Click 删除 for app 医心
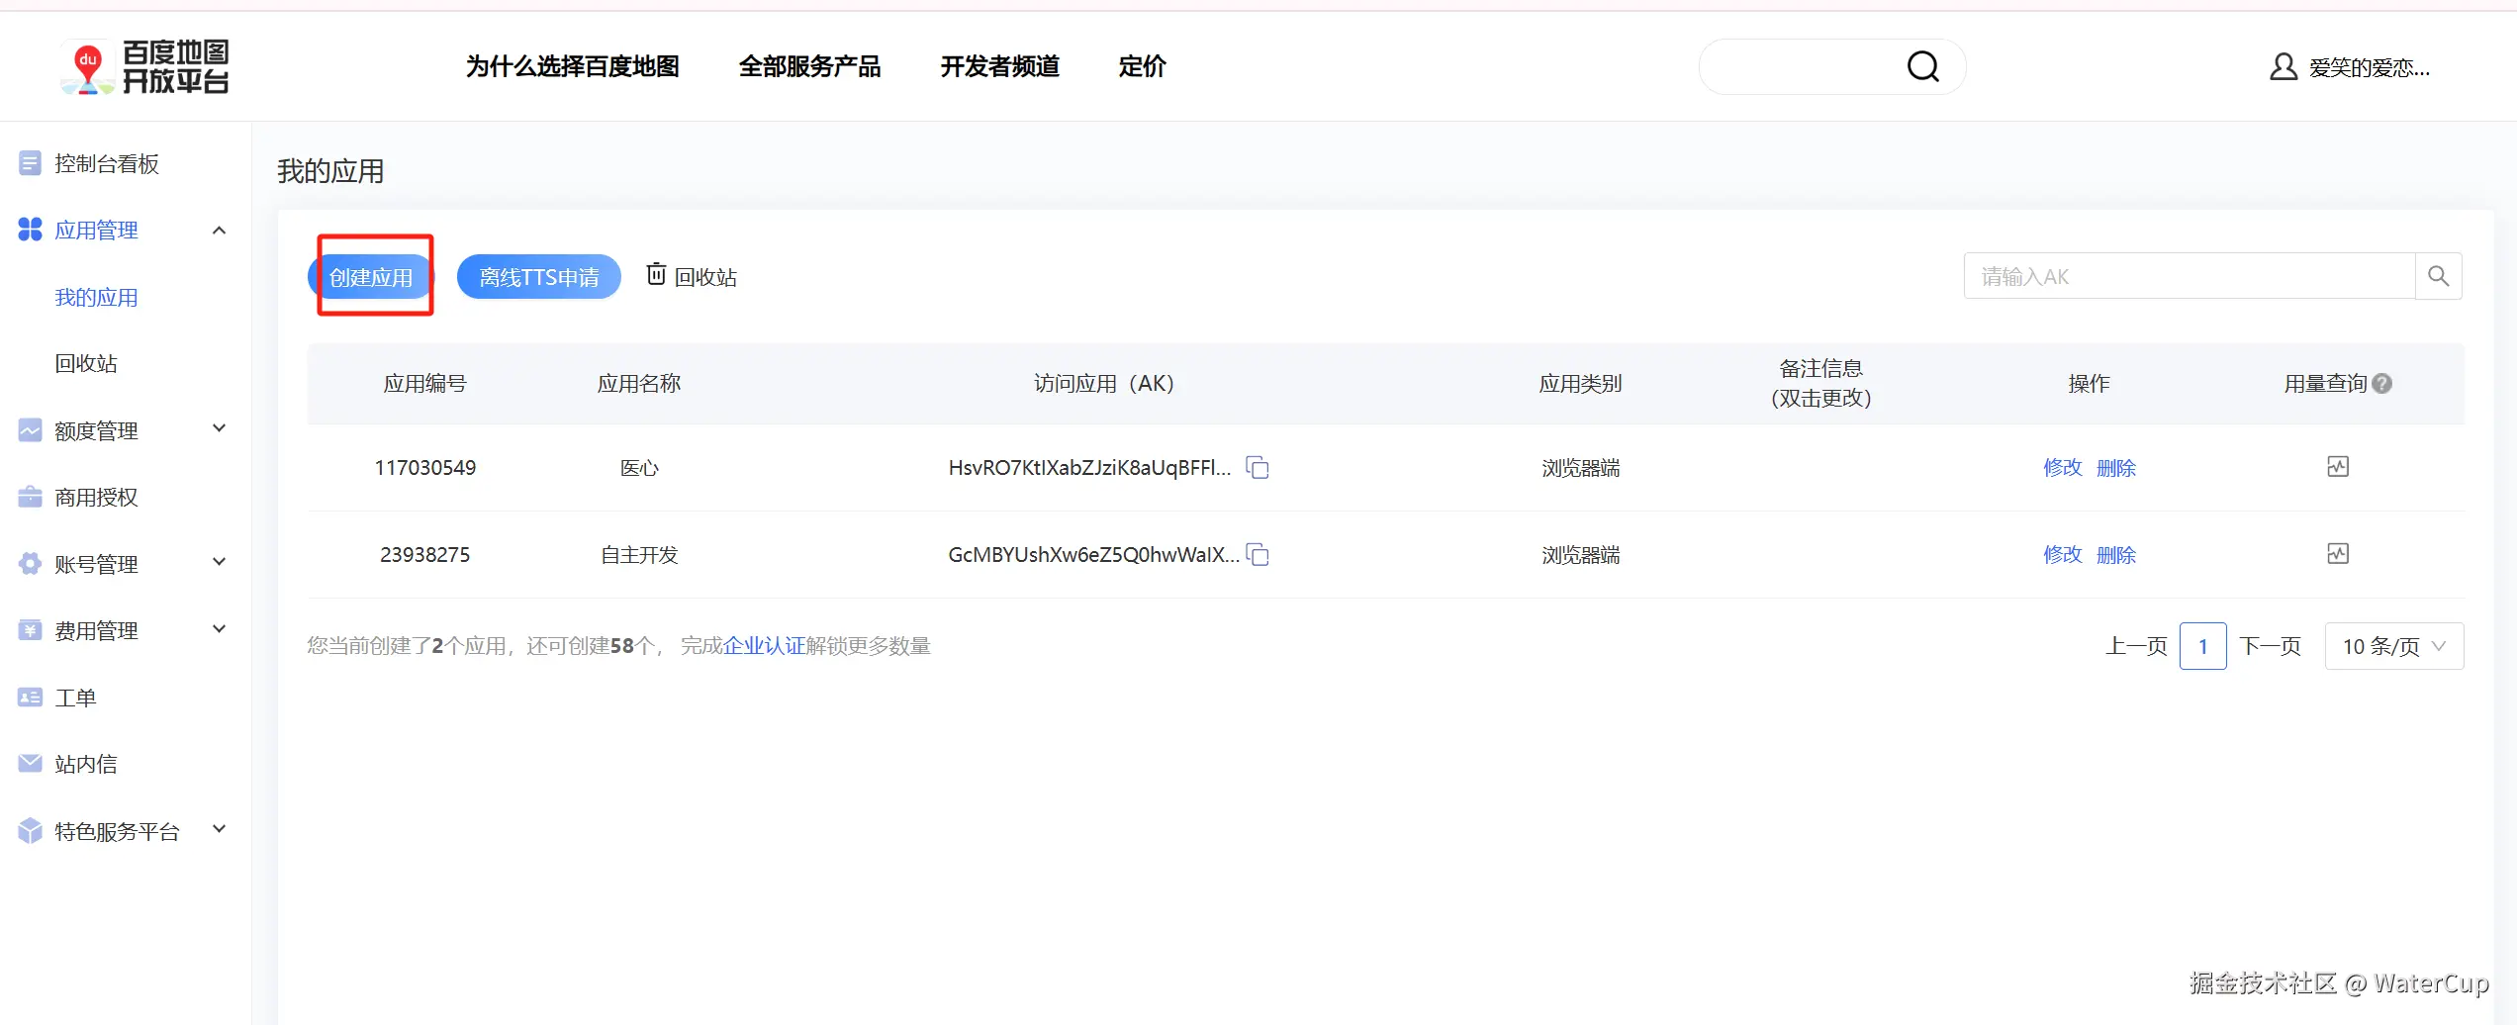2517x1025 pixels. tap(2116, 467)
